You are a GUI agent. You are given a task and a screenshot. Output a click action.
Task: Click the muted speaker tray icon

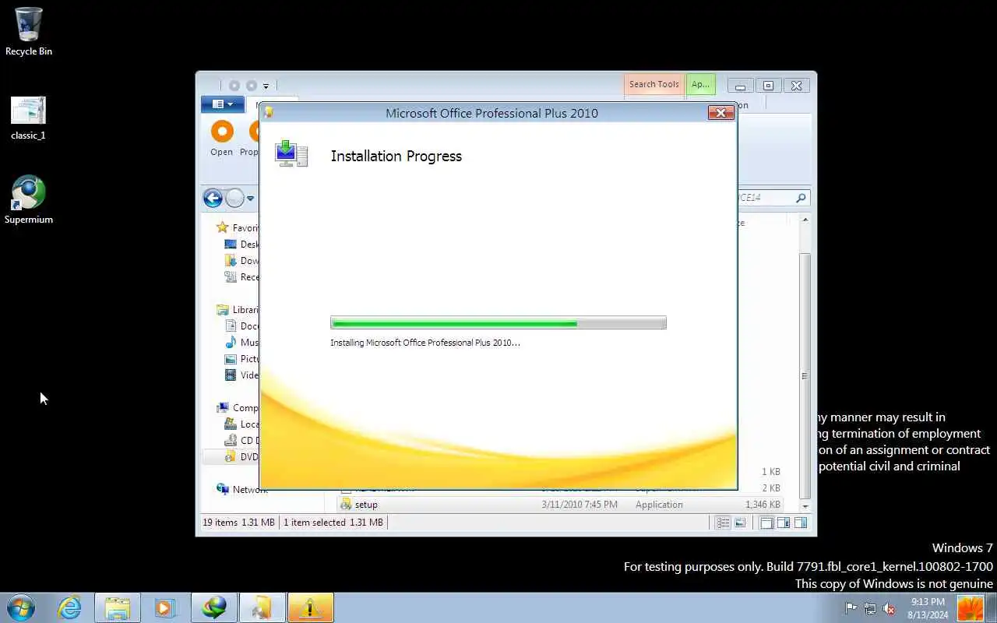pos(889,608)
